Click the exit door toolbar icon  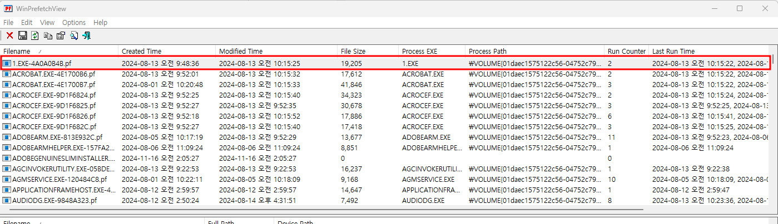point(87,35)
